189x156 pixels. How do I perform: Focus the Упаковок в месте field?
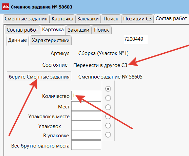tap(86, 116)
